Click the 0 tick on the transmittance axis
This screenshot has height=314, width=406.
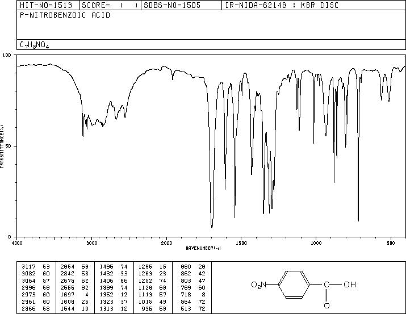tap(10, 237)
